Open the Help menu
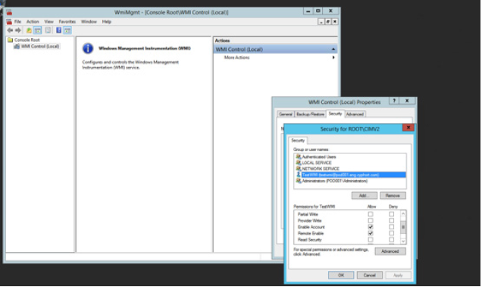 point(106,21)
